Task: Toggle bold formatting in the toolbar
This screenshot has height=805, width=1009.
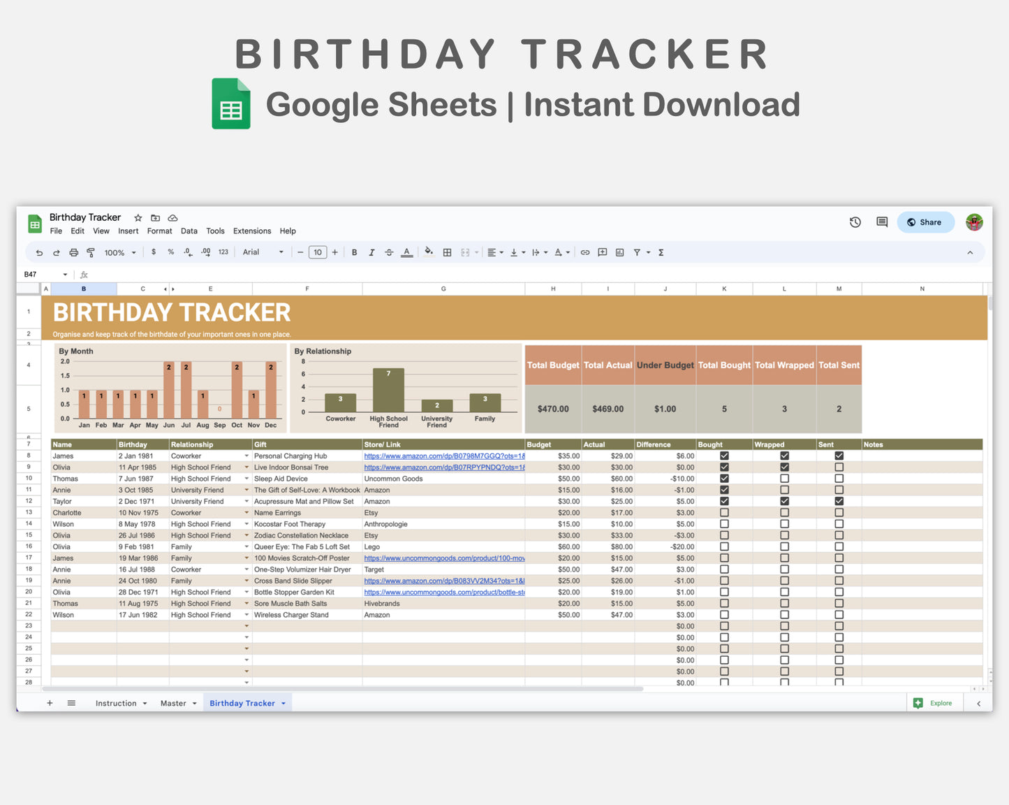Action: (354, 252)
